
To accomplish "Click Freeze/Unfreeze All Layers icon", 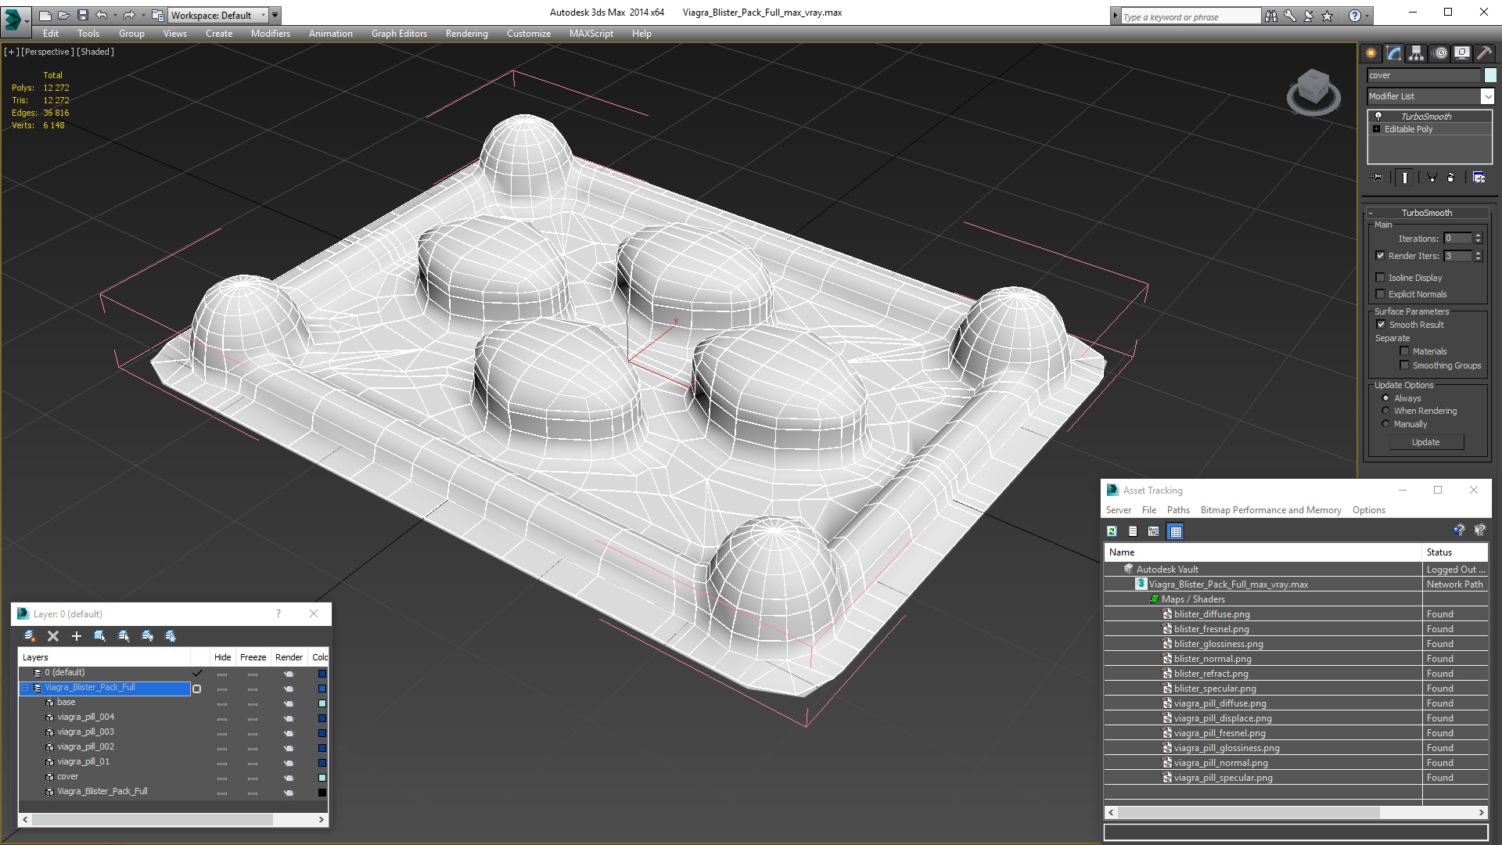I will [x=171, y=636].
